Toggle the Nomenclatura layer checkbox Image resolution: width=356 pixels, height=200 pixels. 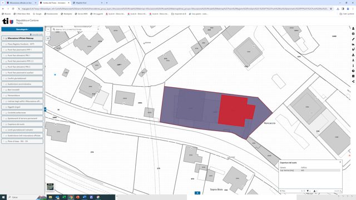pyautogui.click(x=6, y=96)
